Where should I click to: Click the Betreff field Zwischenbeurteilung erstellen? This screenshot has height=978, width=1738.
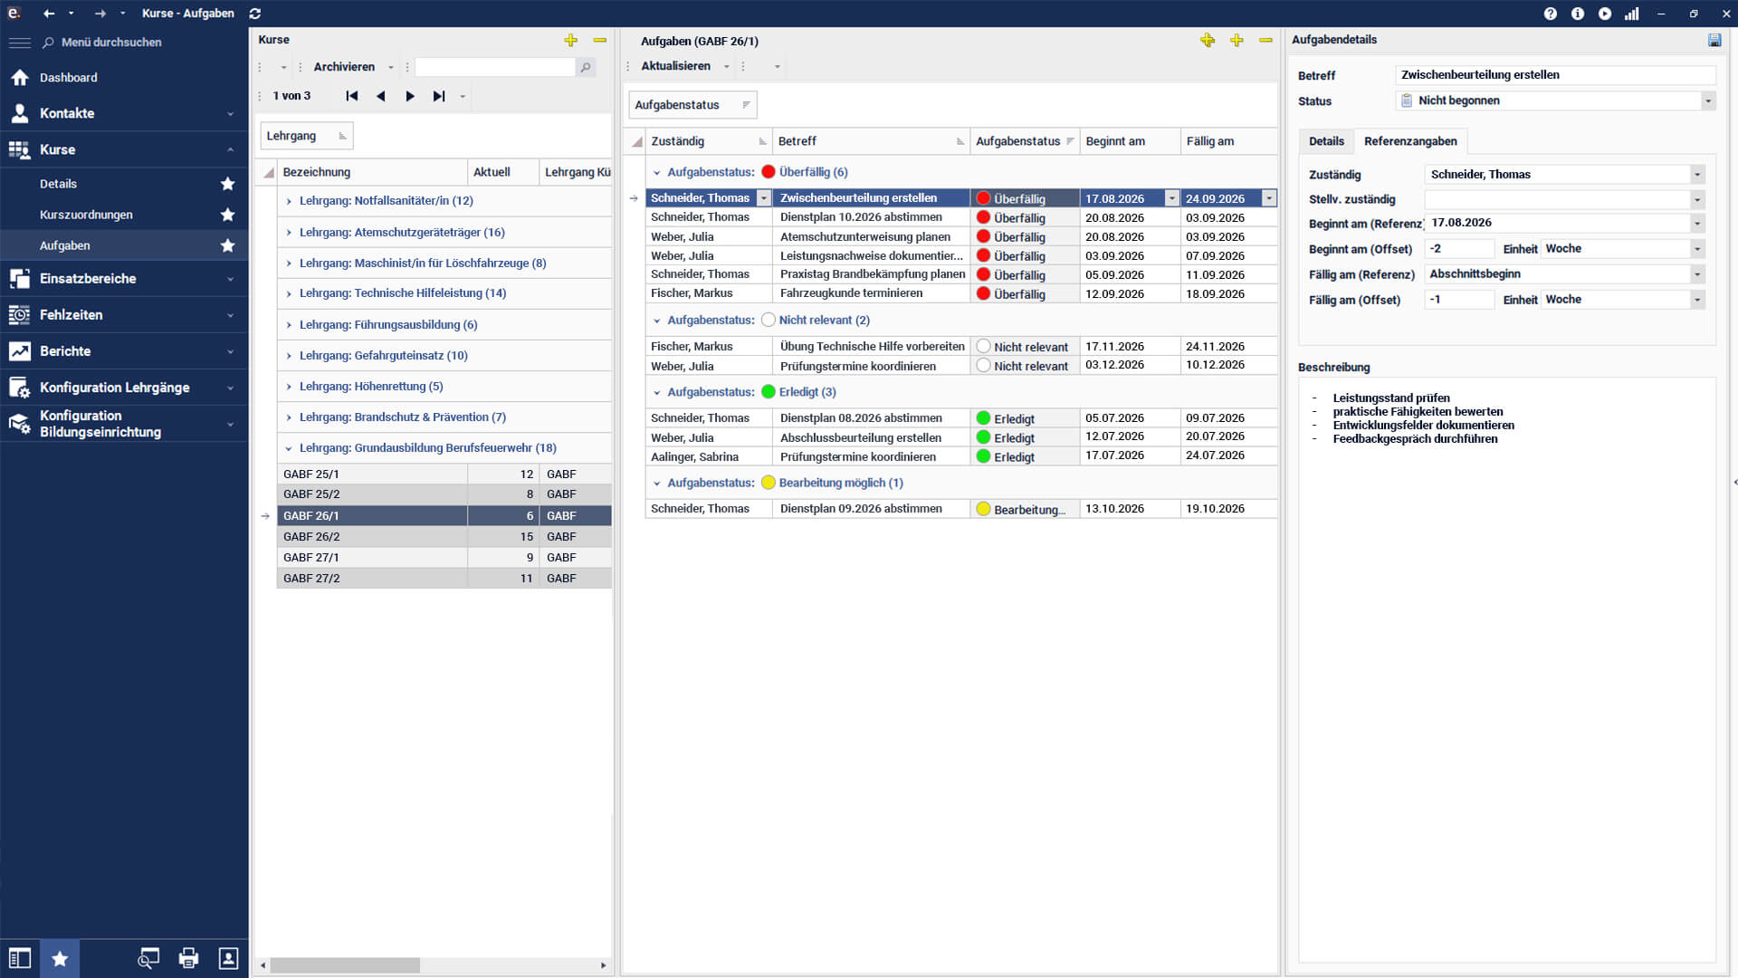pos(1555,75)
